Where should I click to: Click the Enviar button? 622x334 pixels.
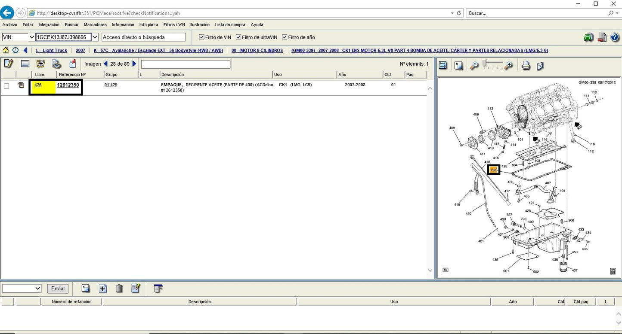58,288
